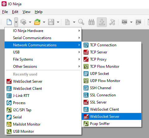Choose recently used WebSocket Client session

(43, 89)
